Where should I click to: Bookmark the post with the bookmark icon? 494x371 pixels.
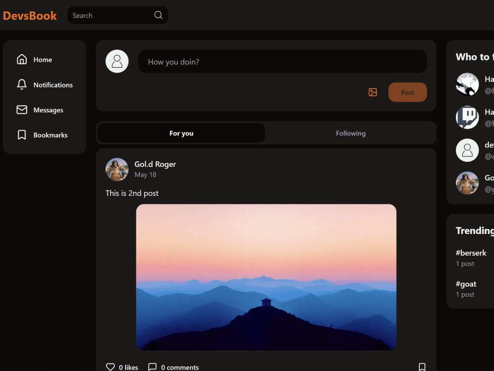(422, 367)
